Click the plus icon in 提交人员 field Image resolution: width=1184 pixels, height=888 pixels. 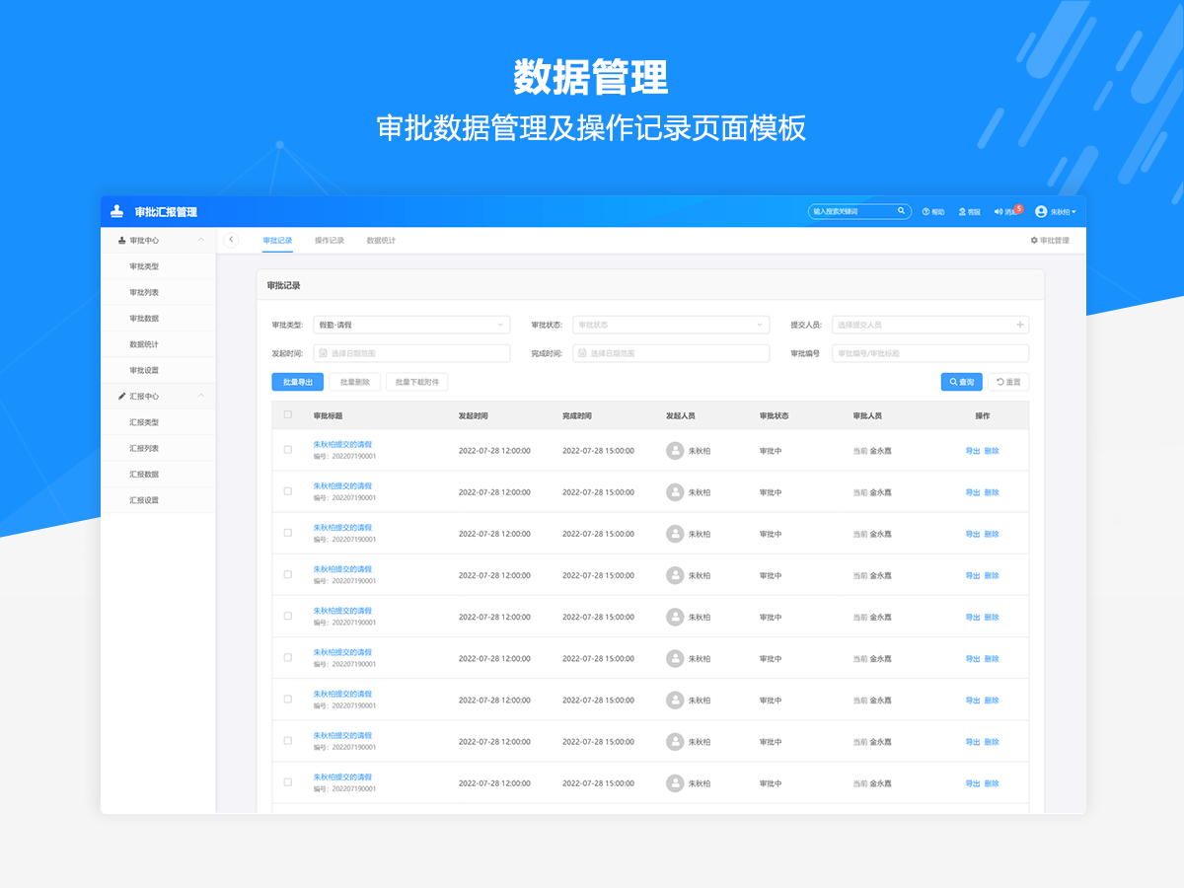point(1020,325)
